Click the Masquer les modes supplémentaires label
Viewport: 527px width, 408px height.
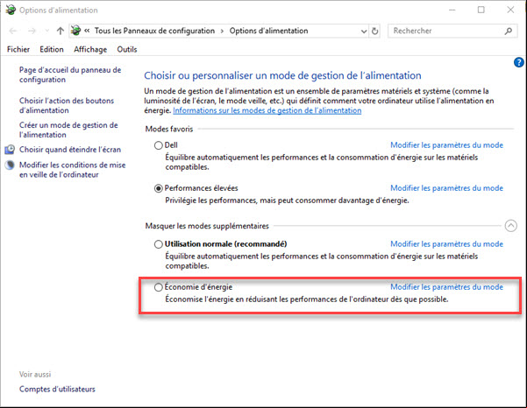point(207,226)
